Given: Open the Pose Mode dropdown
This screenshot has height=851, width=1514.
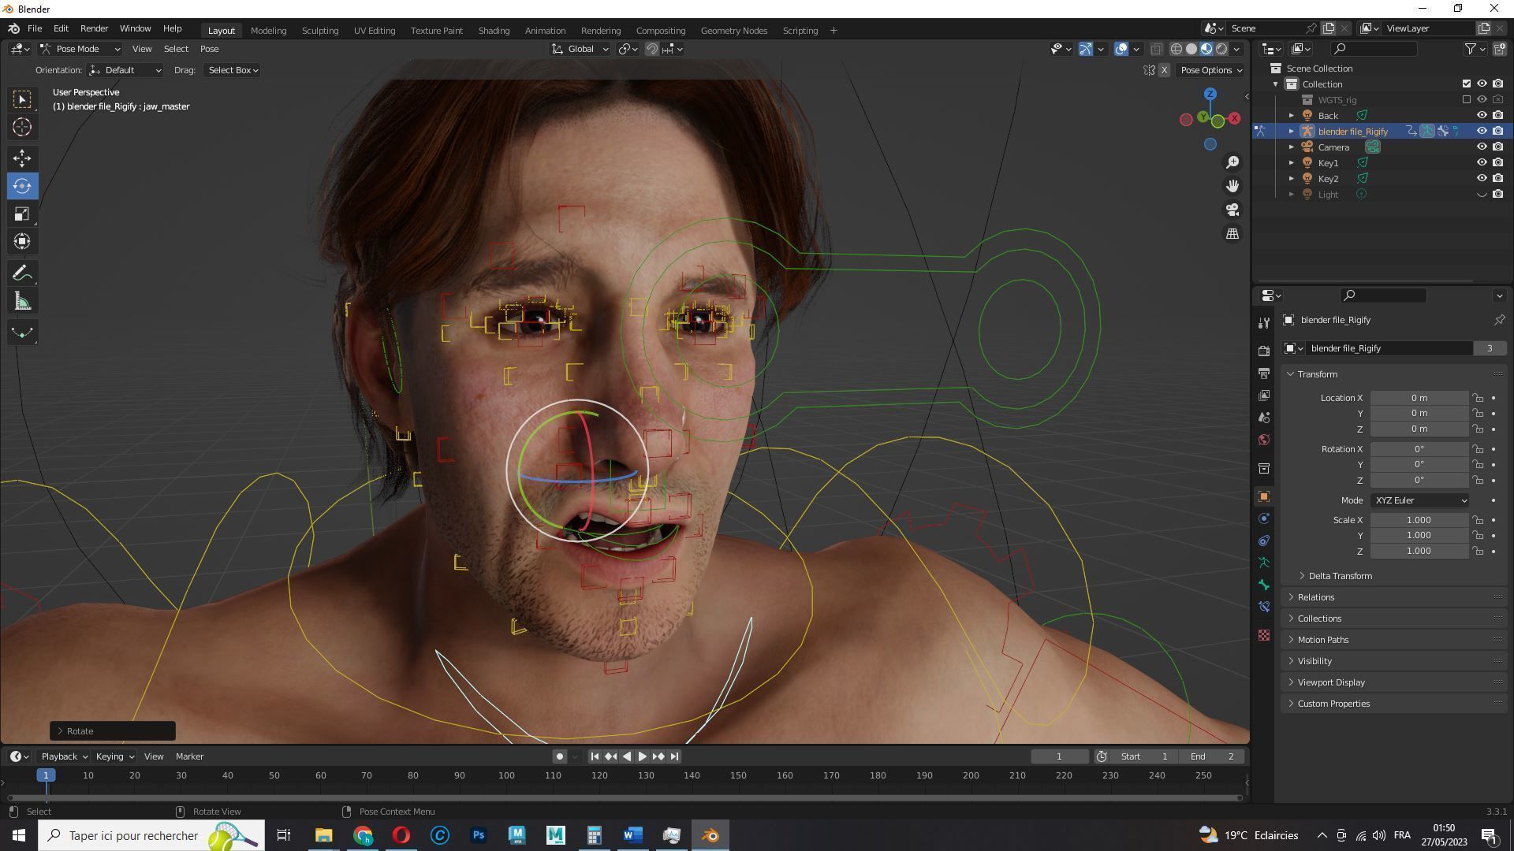Looking at the screenshot, I should point(79,49).
